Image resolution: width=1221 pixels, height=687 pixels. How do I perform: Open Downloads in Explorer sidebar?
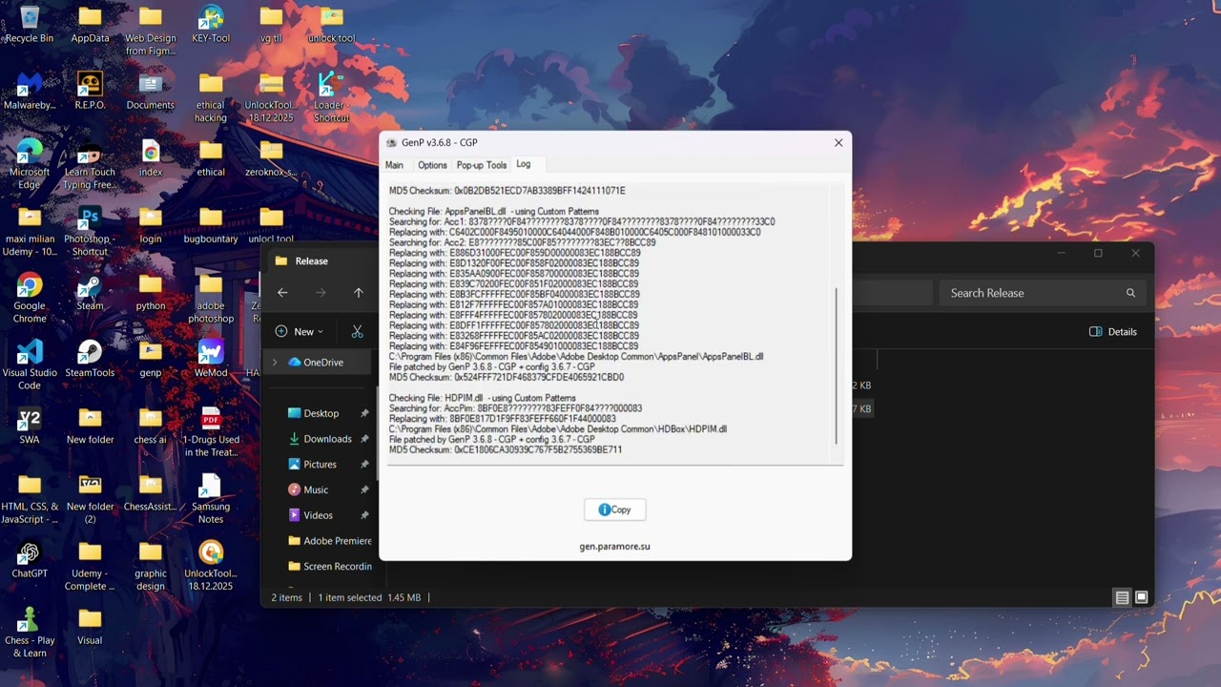[x=327, y=439]
